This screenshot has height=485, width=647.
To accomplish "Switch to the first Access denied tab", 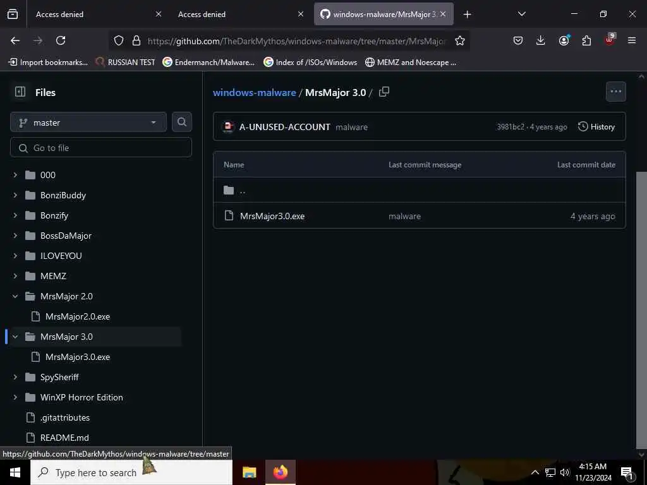I will pyautogui.click(x=97, y=14).
